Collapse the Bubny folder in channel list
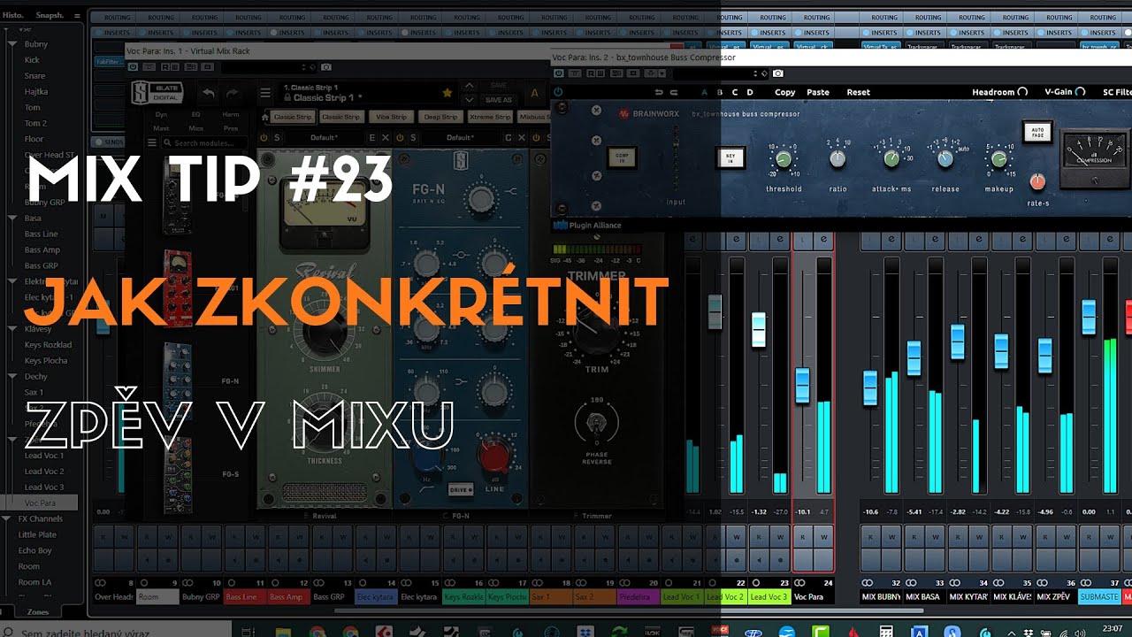Viewport: 1132px width, 637px height. (x=12, y=44)
